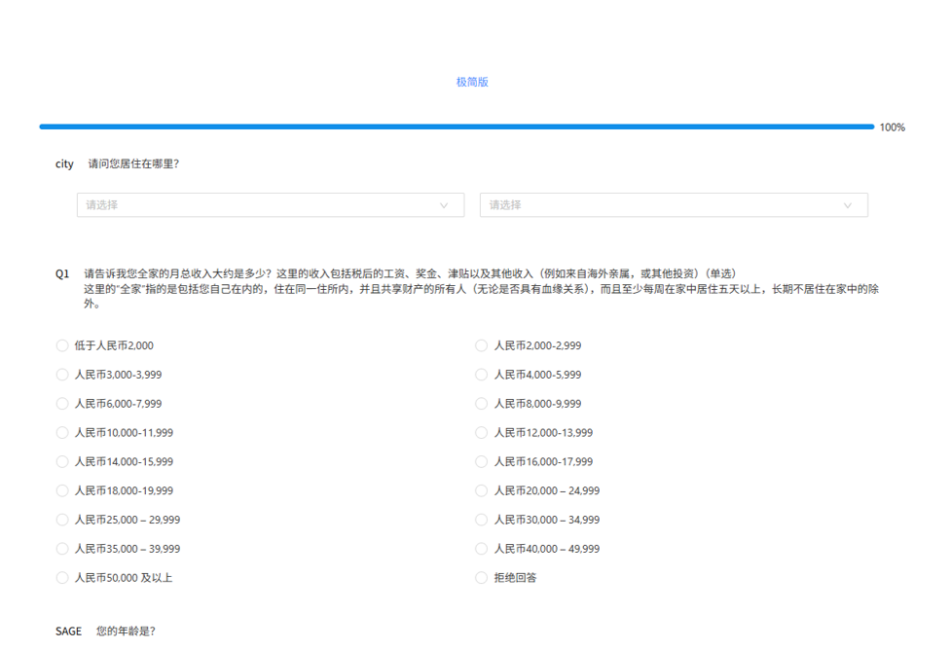This screenshot has height=650, width=951.
Task: Select the 人民币12,000-13,999 radio option
Action: (481, 433)
